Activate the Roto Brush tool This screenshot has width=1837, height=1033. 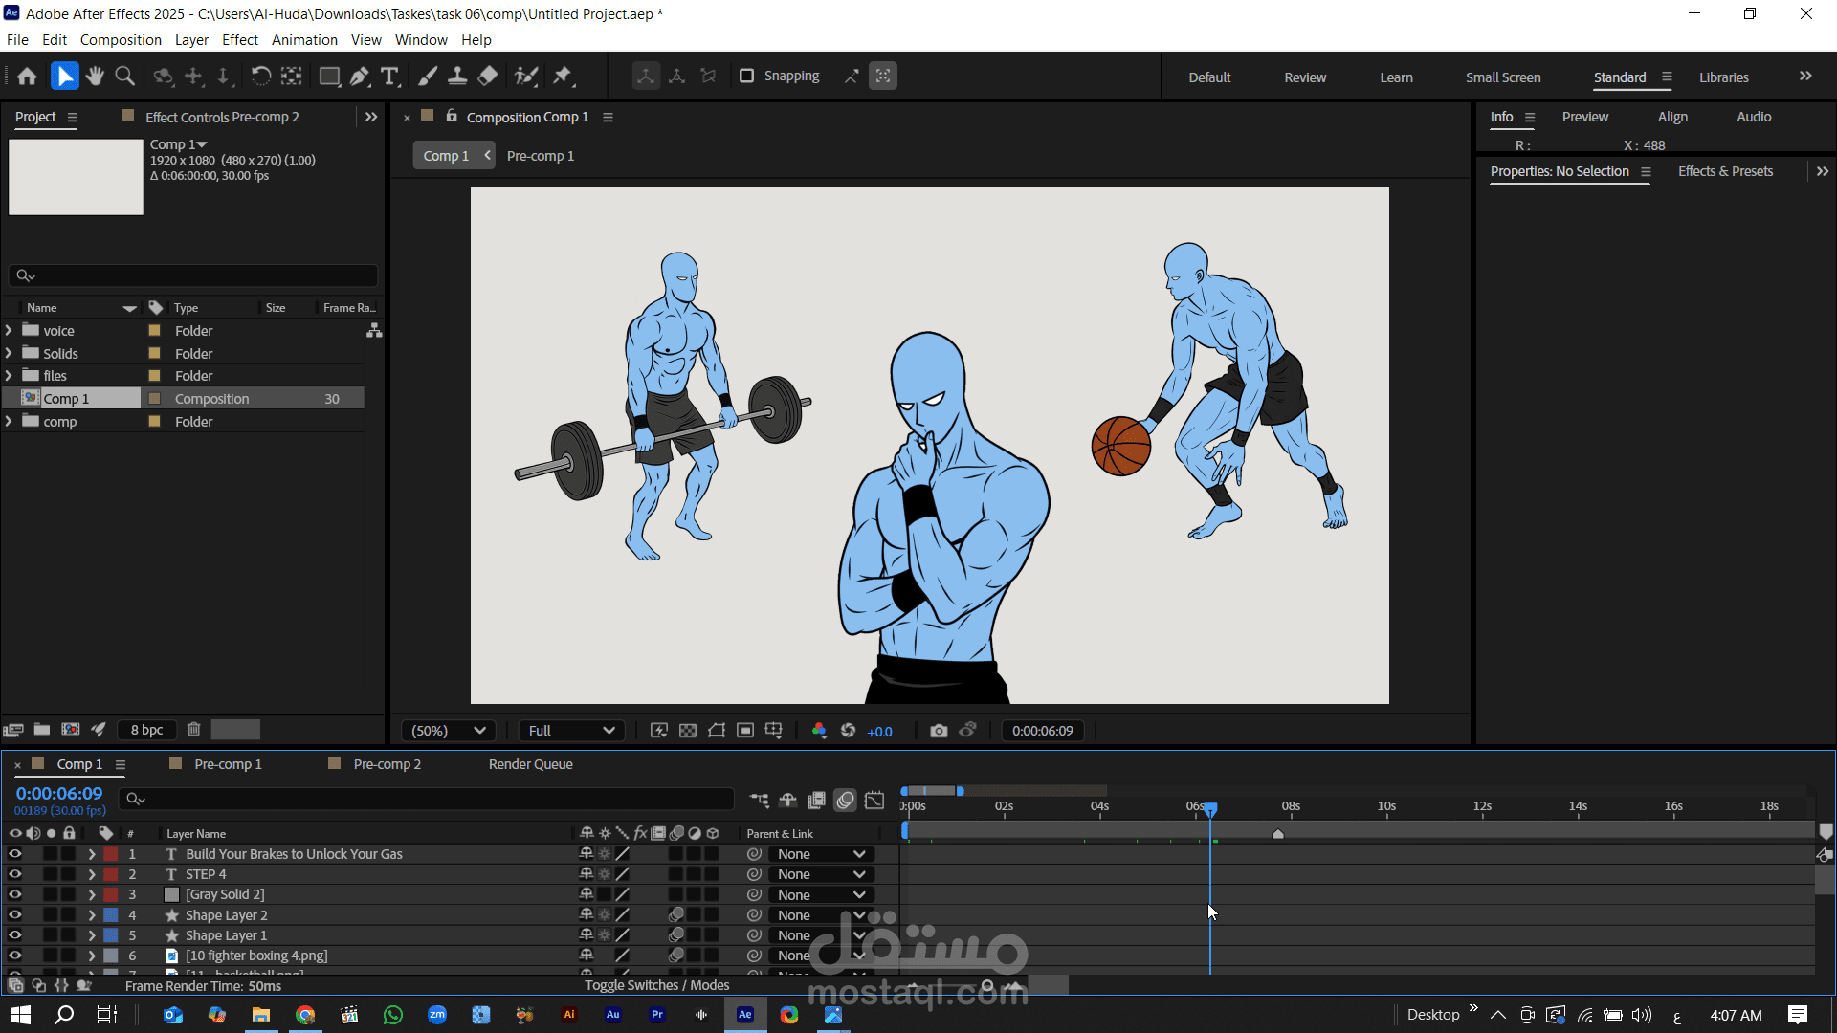tap(525, 77)
